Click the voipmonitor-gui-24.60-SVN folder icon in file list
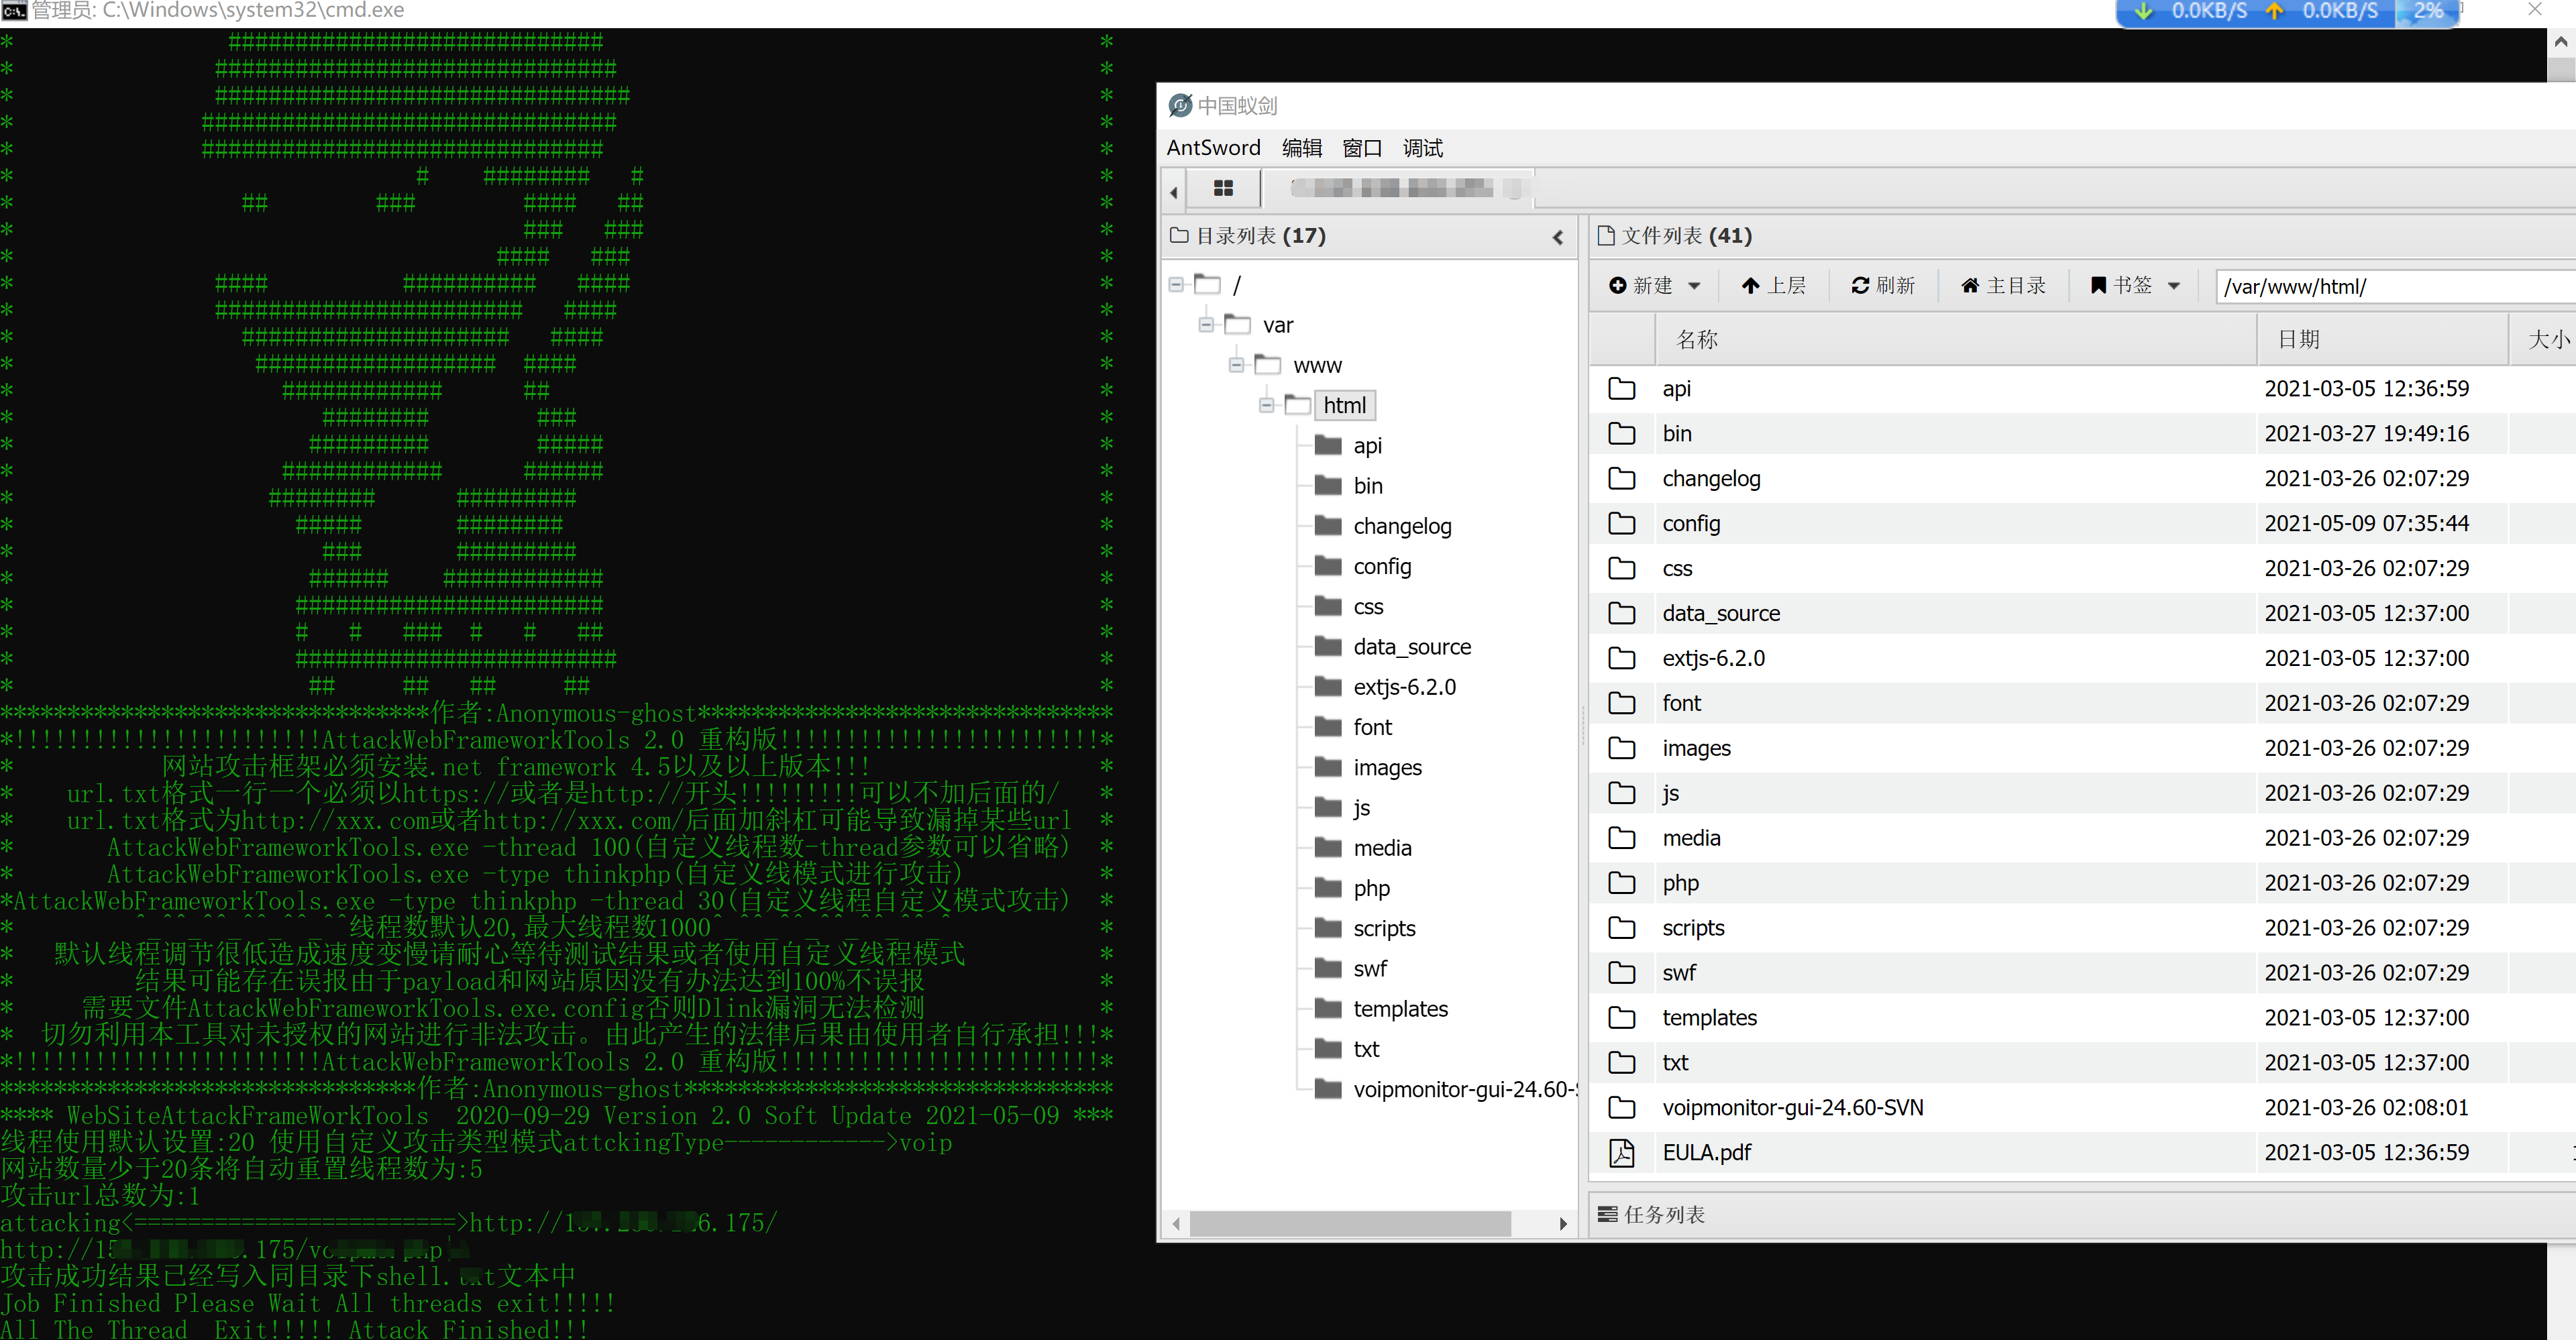 1621,1108
